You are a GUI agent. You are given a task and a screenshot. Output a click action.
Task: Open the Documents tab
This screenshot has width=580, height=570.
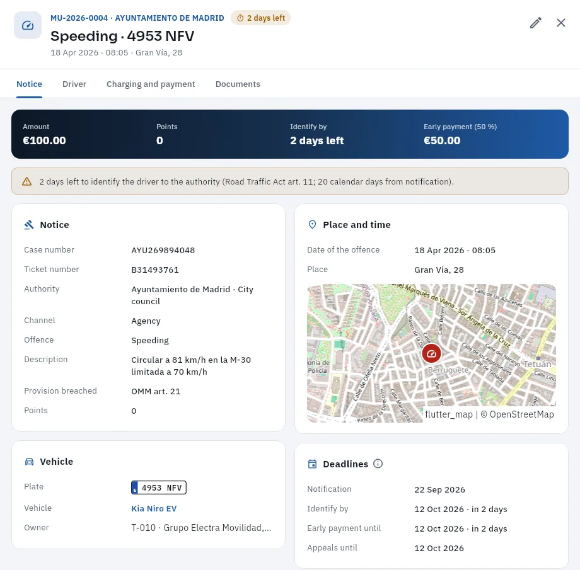[x=238, y=84]
